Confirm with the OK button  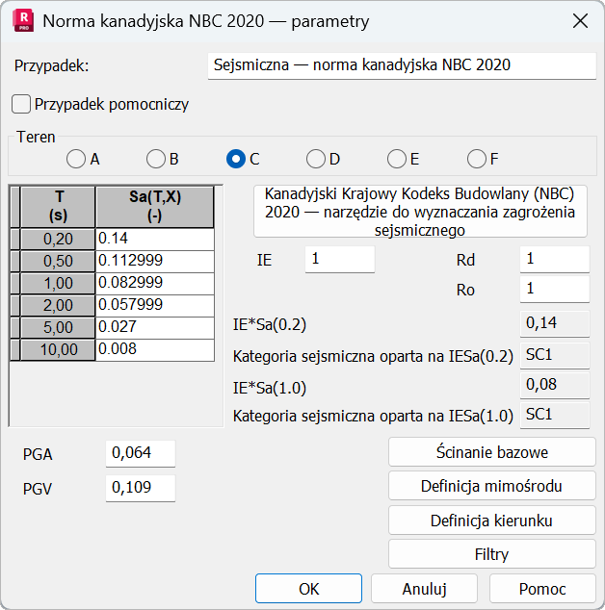(x=308, y=589)
